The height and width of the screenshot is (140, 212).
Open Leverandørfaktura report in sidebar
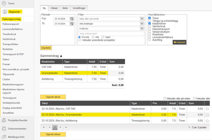12,29
